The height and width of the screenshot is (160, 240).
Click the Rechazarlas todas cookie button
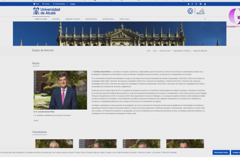221,152
